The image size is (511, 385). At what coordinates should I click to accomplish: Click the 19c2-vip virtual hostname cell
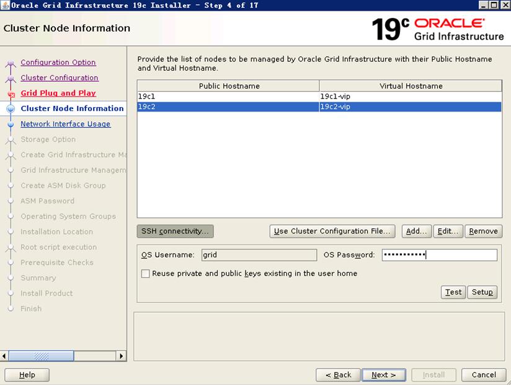click(x=411, y=107)
